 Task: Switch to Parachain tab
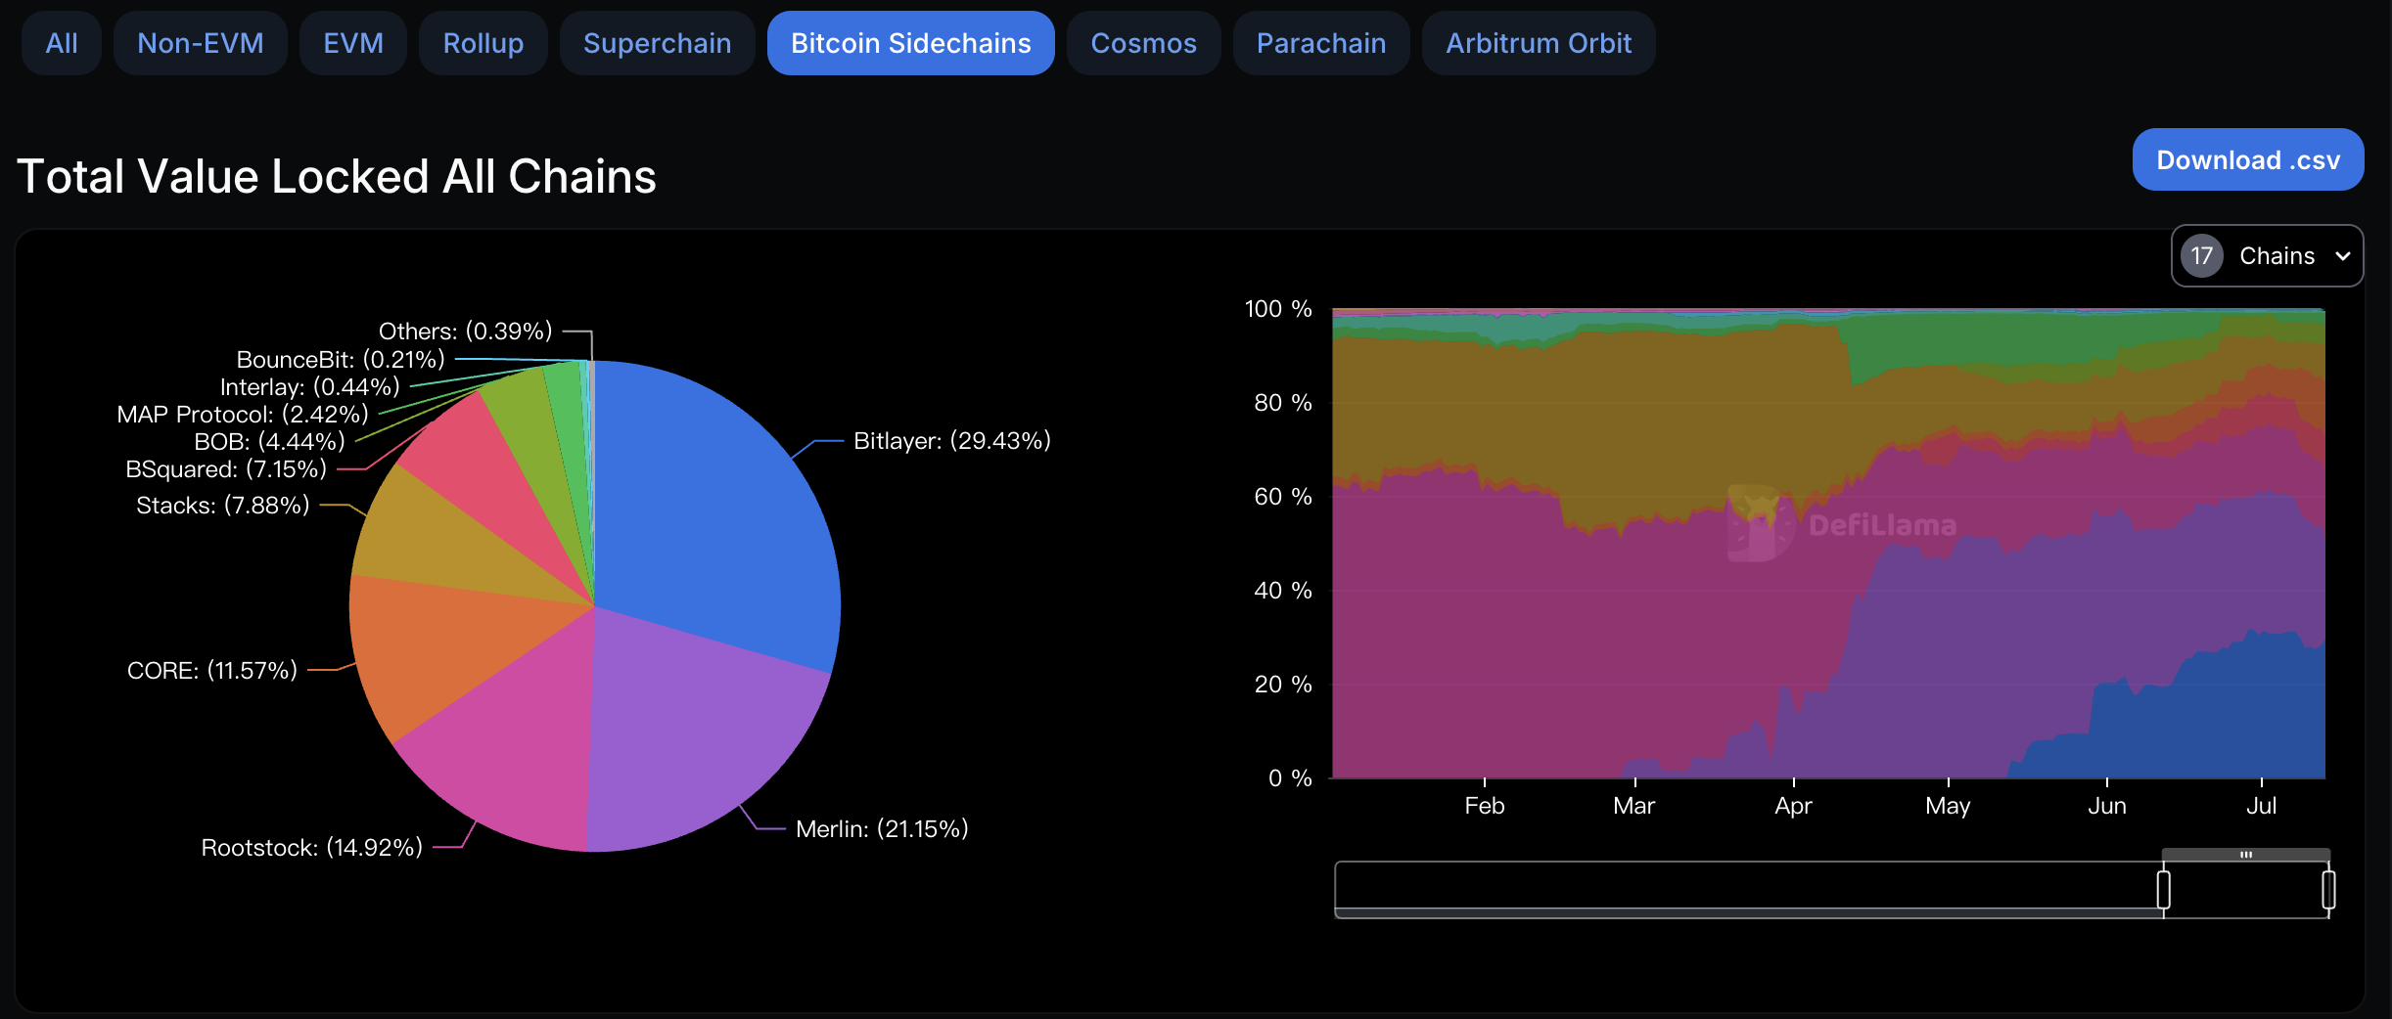point(1320,43)
